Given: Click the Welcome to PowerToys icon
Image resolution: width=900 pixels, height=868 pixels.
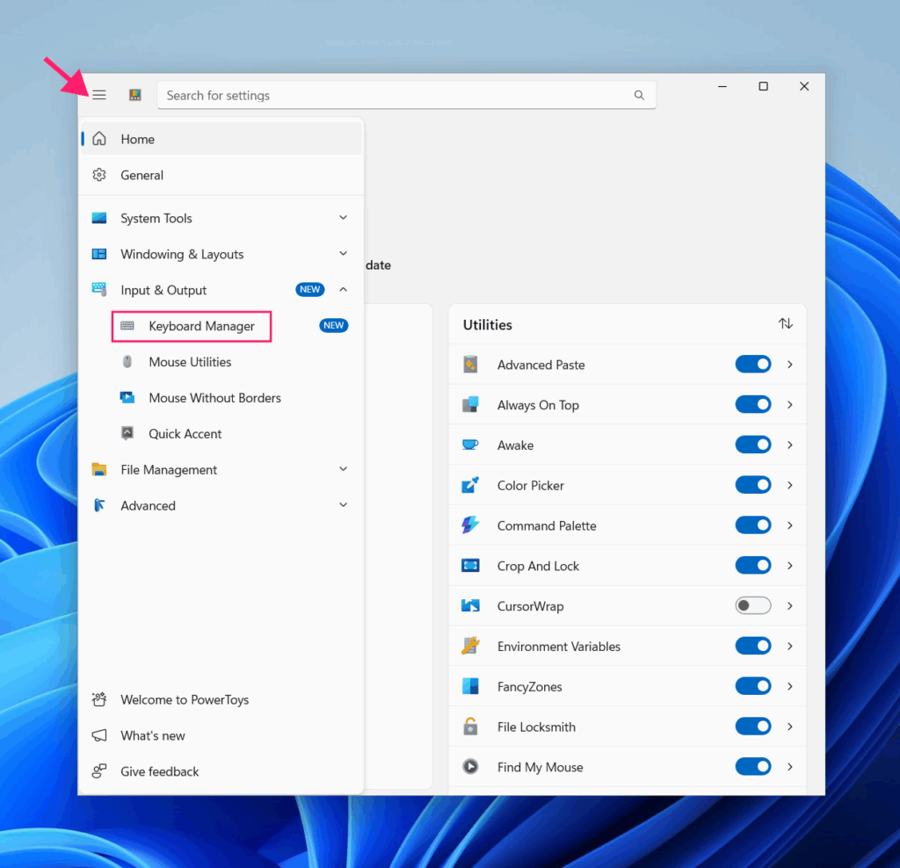Looking at the screenshot, I should 99,699.
